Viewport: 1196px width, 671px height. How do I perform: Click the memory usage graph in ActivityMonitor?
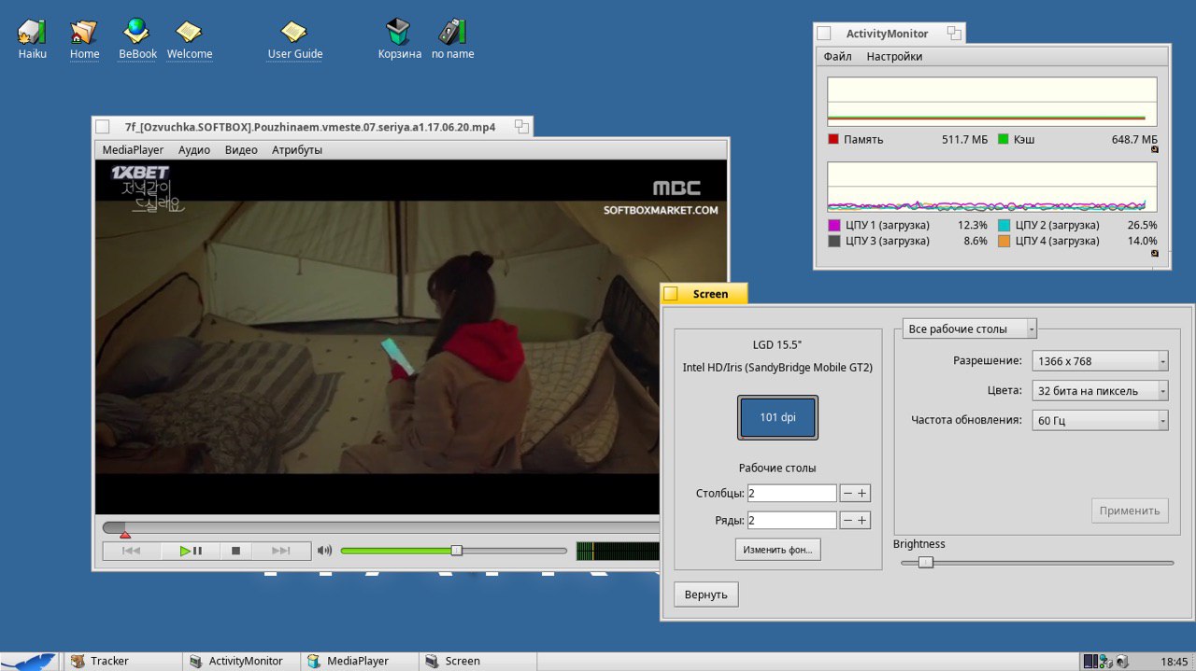point(992,101)
